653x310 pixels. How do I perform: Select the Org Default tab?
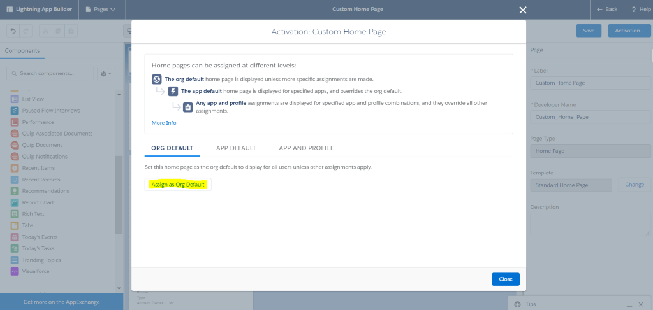[x=172, y=148]
